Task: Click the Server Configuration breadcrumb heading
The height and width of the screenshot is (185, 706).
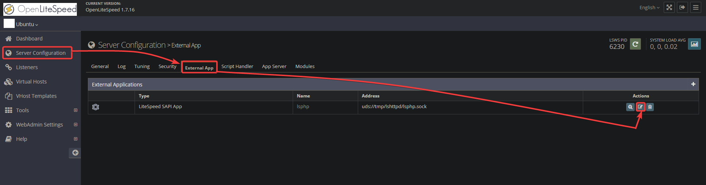Action: 132,45
